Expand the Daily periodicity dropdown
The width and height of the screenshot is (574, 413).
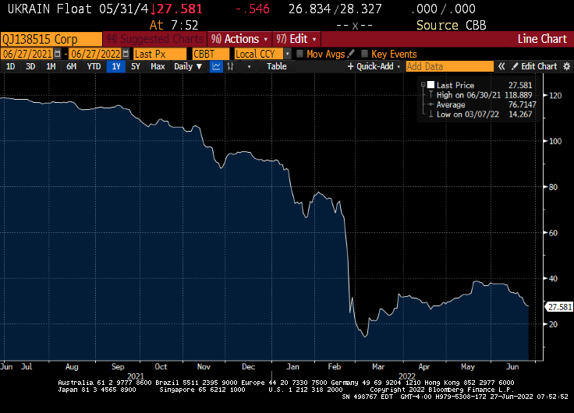pos(188,66)
